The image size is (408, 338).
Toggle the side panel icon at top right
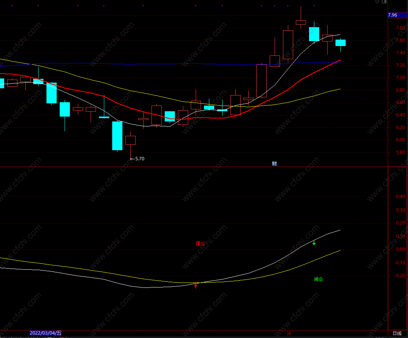coord(384,2)
